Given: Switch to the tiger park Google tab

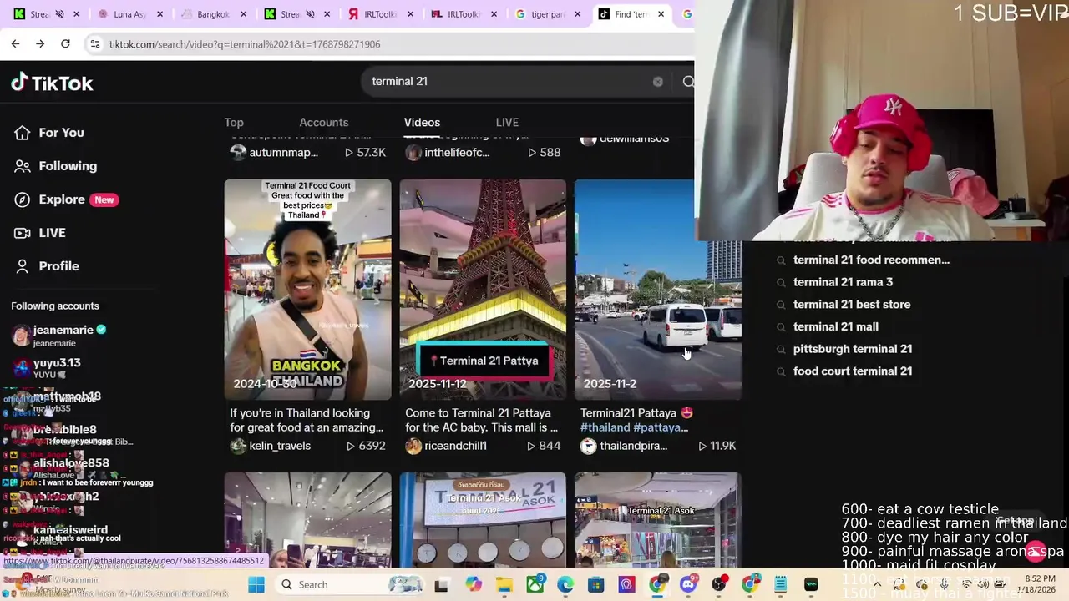Looking at the screenshot, I should [546, 14].
